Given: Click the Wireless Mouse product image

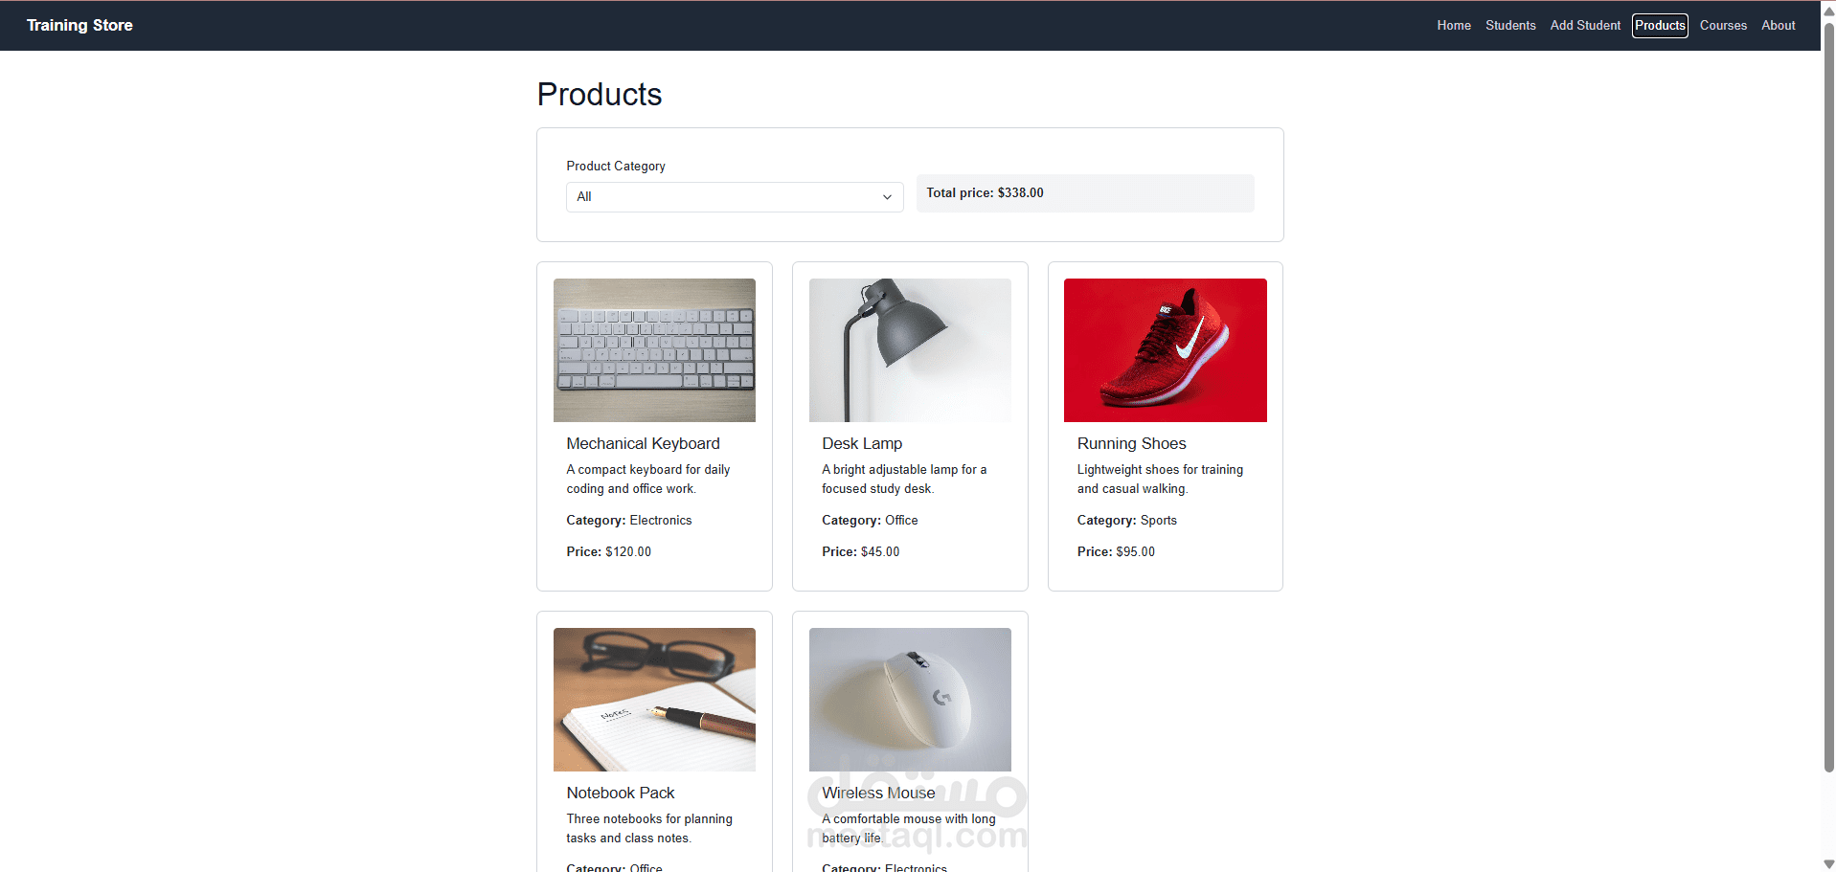Looking at the screenshot, I should [x=910, y=700].
